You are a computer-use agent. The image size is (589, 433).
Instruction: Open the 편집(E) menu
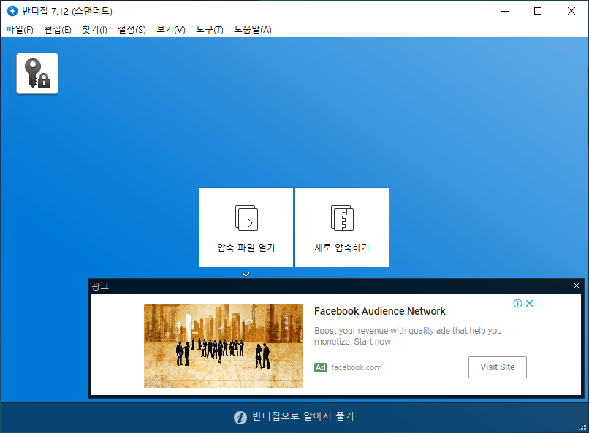coord(58,30)
